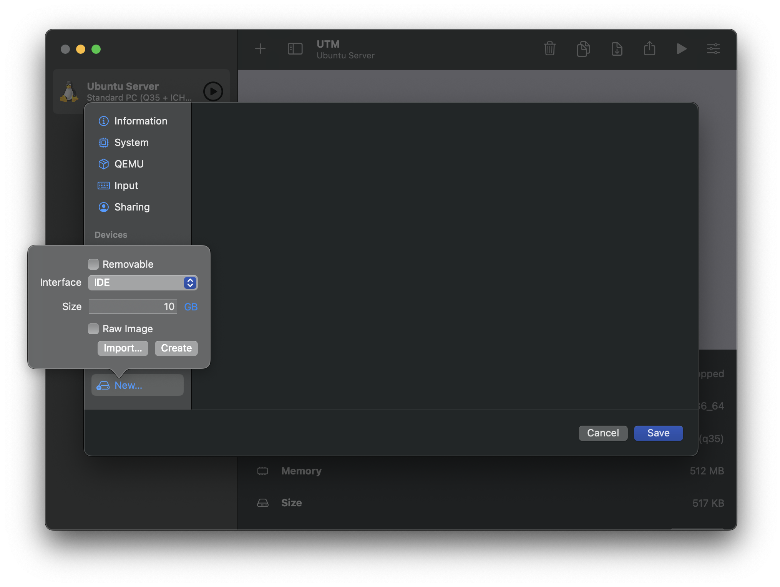This screenshot has height=587, width=780.
Task: Click the share icon in toolbar
Action: tap(649, 48)
